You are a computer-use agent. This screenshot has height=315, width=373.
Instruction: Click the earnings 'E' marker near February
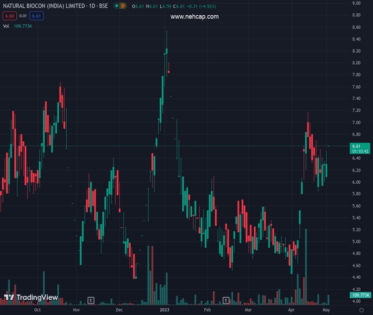226,300
